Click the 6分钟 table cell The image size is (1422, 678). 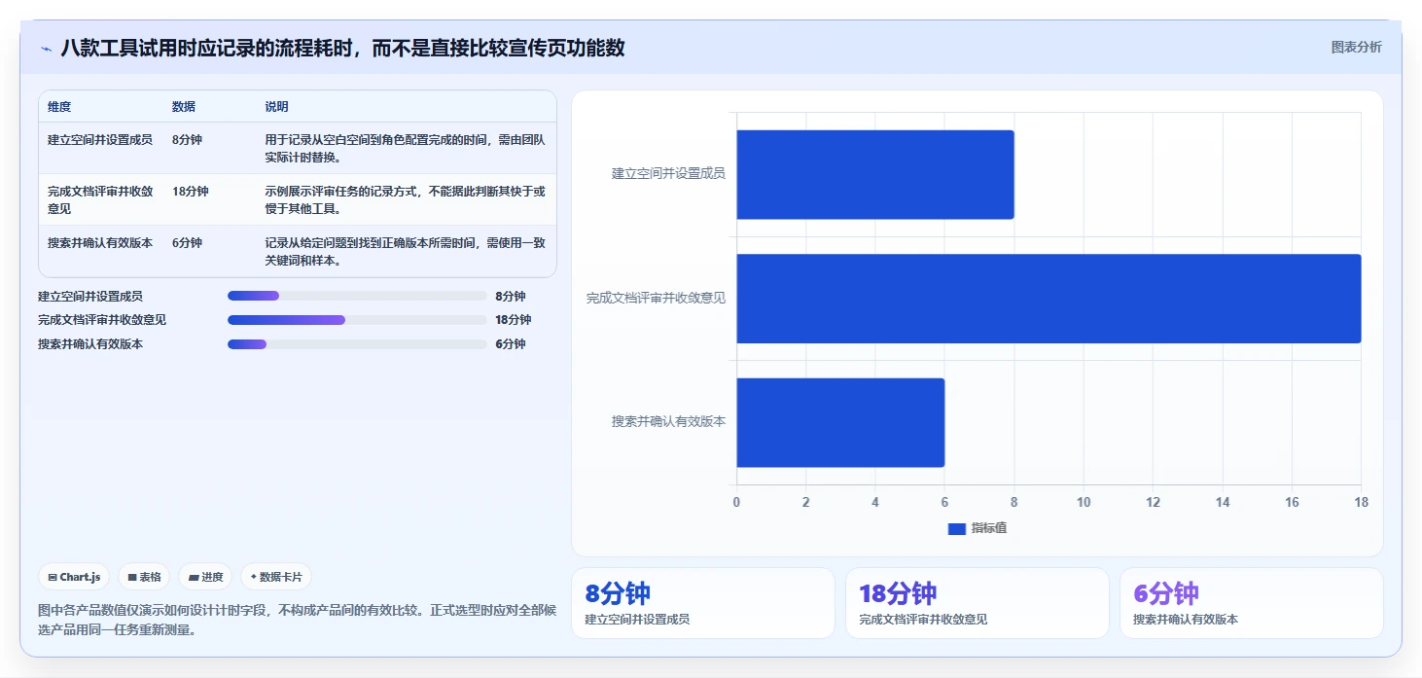[187, 243]
